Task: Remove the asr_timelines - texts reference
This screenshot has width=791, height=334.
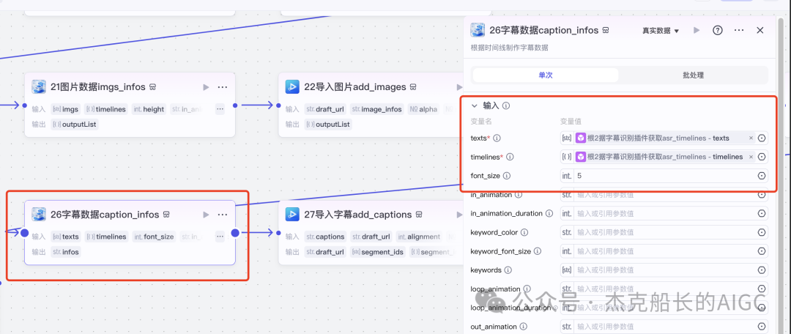Action: 751,138
